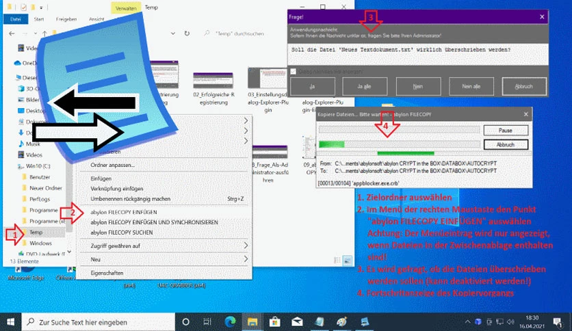The height and width of the screenshot is (331, 572).
Task: Select the Temp folder in the tree
Action: click(36, 233)
